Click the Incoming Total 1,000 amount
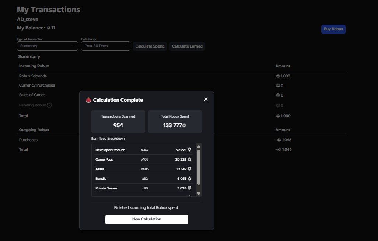Image resolution: width=378 pixels, height=241 pixels. coord(283,116)
